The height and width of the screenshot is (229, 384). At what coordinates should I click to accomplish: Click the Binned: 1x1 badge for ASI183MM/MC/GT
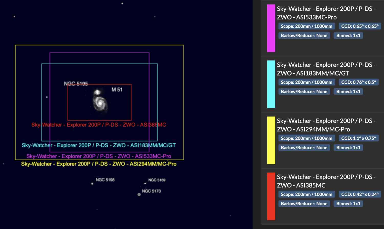click(348, 92)
